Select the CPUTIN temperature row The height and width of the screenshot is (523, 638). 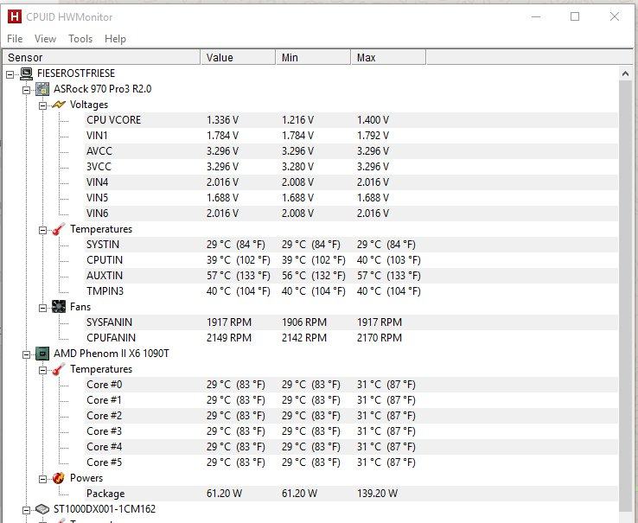point(351,260)
